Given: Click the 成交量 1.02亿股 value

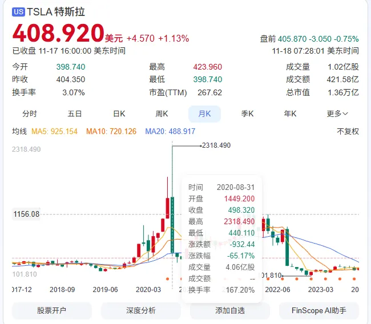Looking at the screenshot, I should [x=343, y=67].
